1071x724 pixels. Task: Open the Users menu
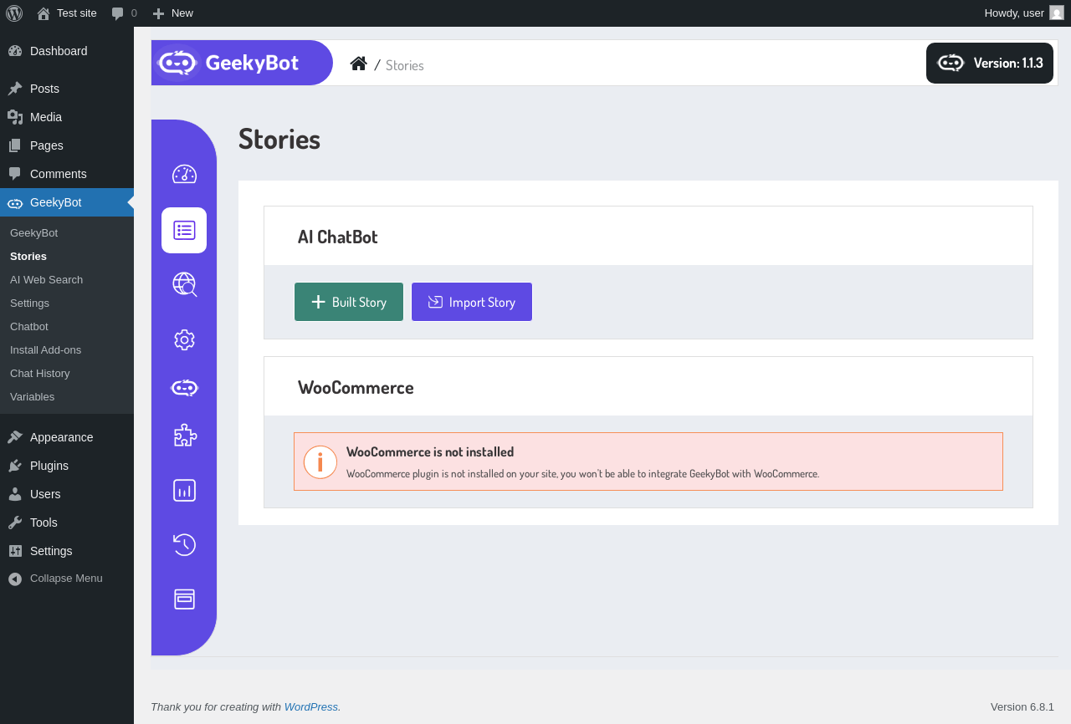(x=67, y=494)
